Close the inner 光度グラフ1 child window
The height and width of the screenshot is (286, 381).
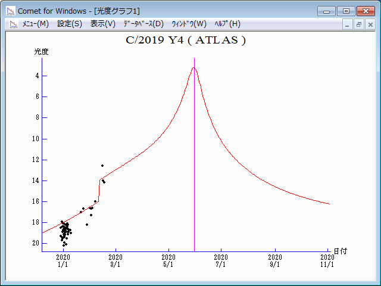370,24
